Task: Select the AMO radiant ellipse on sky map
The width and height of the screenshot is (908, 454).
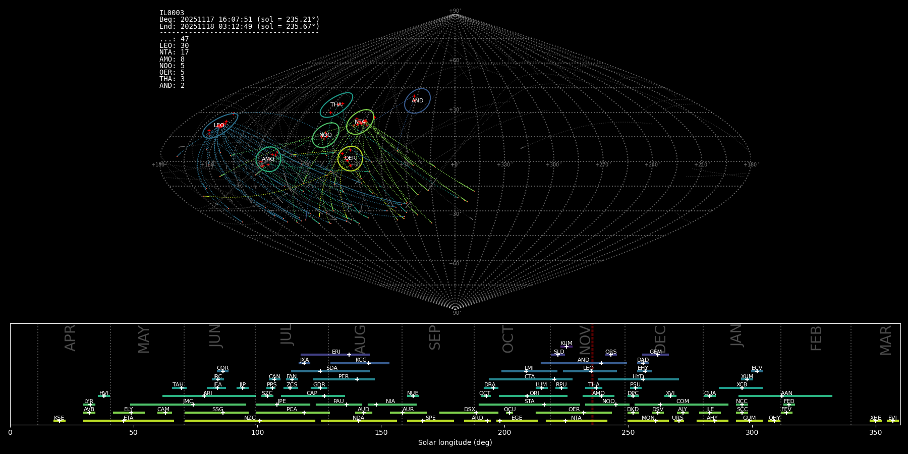Action: point(268,159)
